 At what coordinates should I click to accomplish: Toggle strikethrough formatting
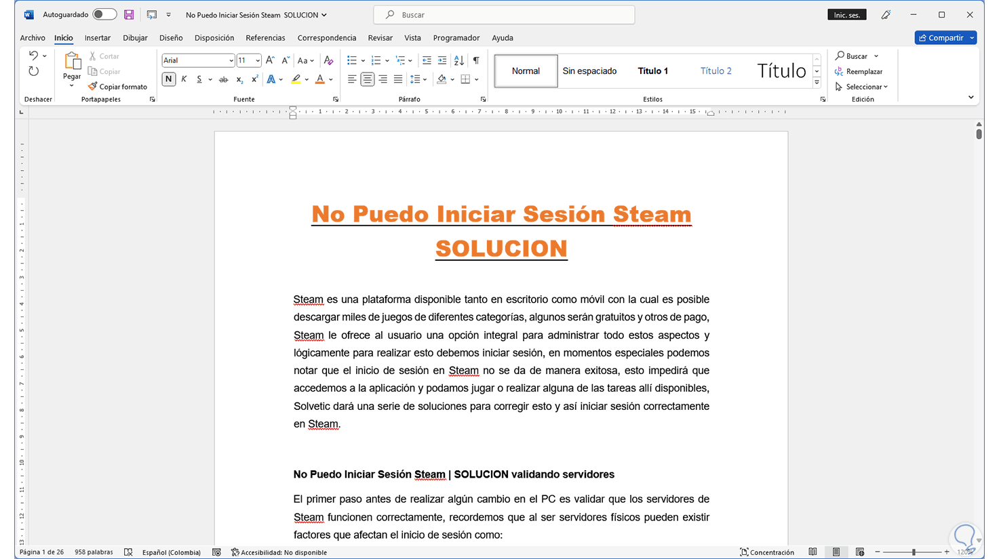223,79
